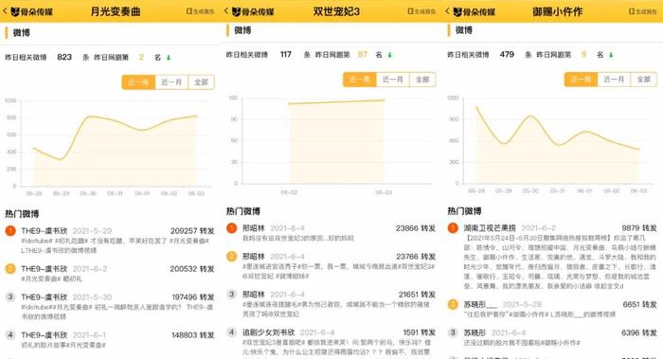Switch 月光变奏曲 chart to 全部
Viewport: 663px width, 359px height.
click(x=201, y=82)
